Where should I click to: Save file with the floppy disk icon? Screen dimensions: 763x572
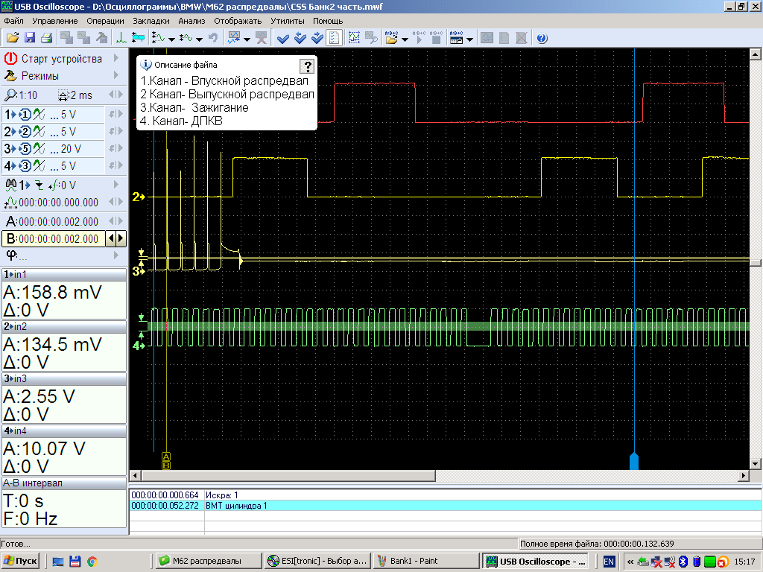pyautogui.click(x=30, y=37)
